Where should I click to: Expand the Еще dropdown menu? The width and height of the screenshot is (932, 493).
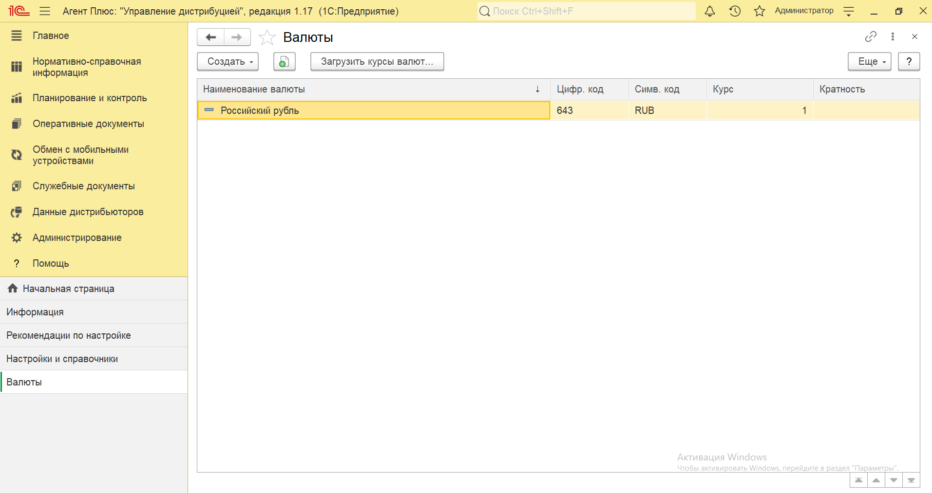pyautogui.click(x=869, y=62)
